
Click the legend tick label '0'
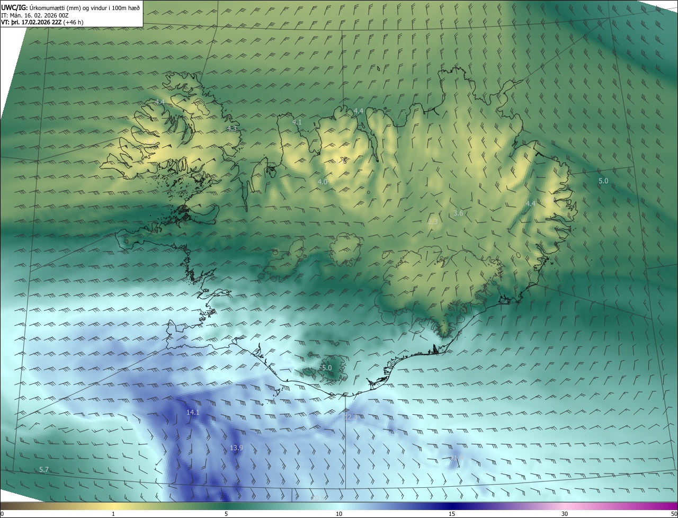click(2, 514)
